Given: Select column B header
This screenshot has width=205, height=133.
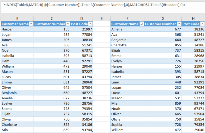Looking at the screenshot, I should (17, 19).
